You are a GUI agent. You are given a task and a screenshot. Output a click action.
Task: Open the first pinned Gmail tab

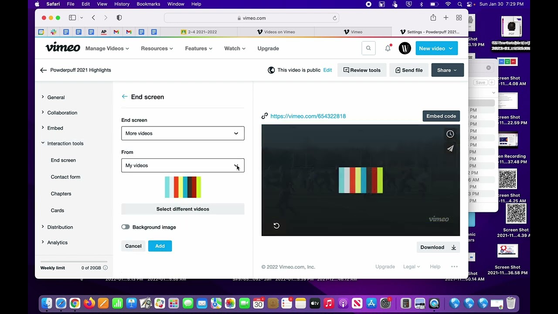point(116,32)
